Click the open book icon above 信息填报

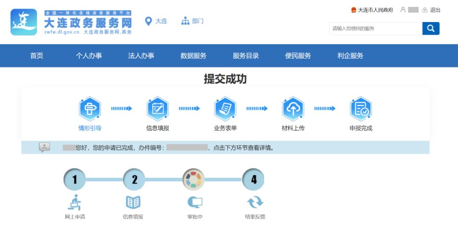pyautogui.click(x=133, y=202)
